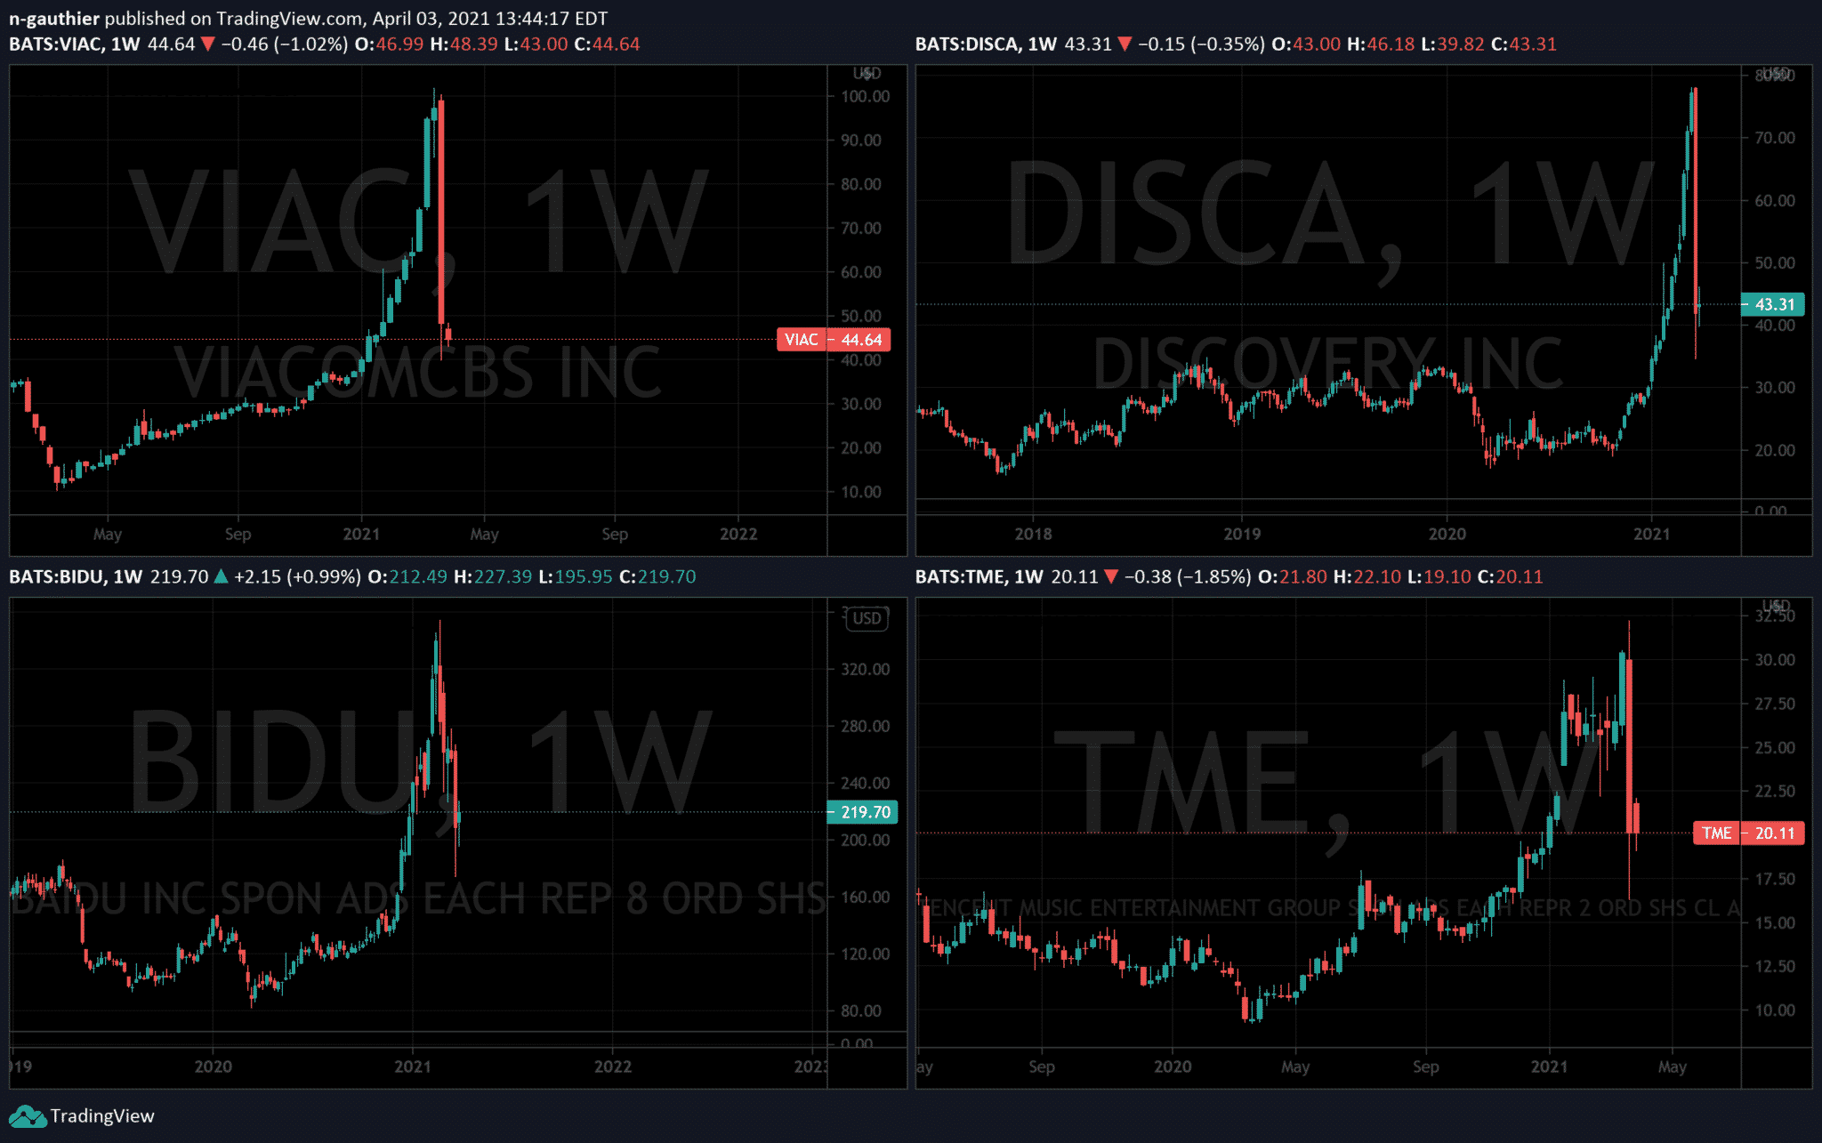Click TME high value H:22.10
The height and width of the screenshot is (1143, 1822).
point(1367,577)
